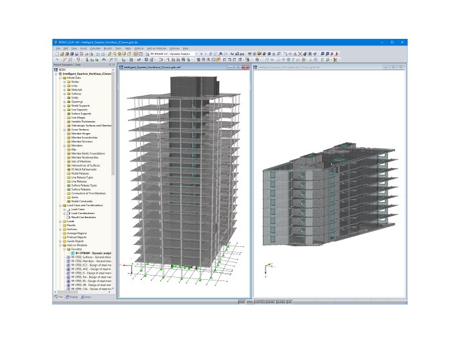
Task: Expand the Nodes tree node
Action: tap(64, 82)
